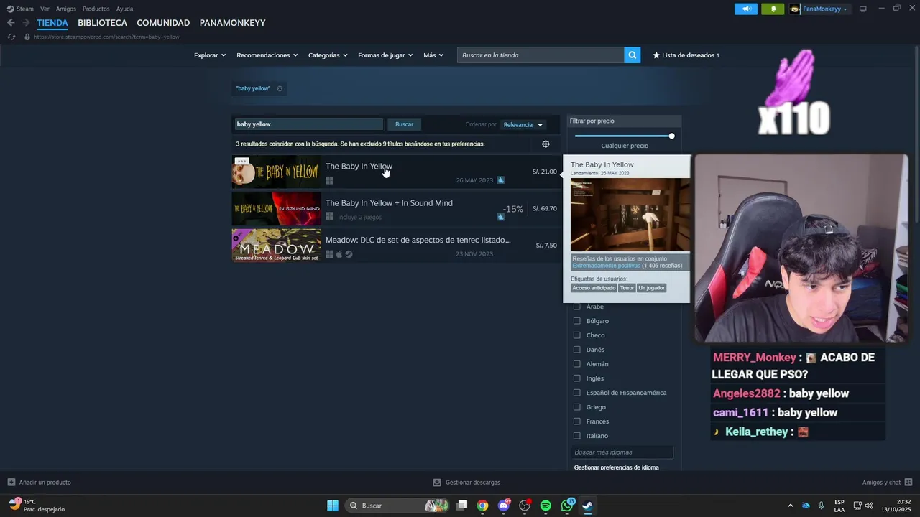Open Discord from the taskbar
The image size is (920, 517).
tap(504, 506)
